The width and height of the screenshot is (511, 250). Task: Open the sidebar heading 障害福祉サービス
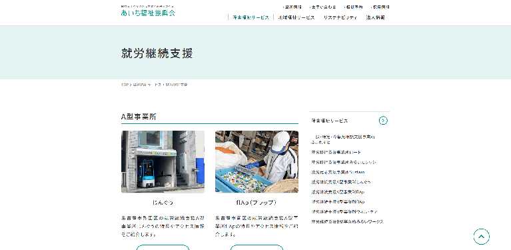pos(330,121)
